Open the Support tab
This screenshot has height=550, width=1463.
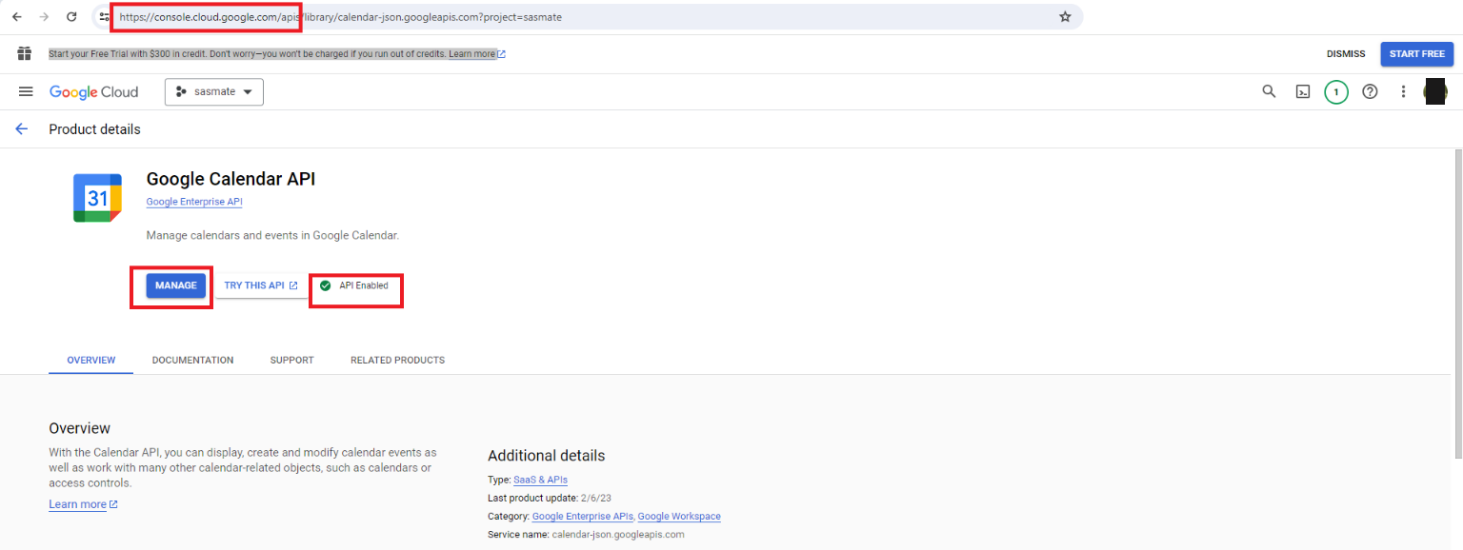click(291, 361)
